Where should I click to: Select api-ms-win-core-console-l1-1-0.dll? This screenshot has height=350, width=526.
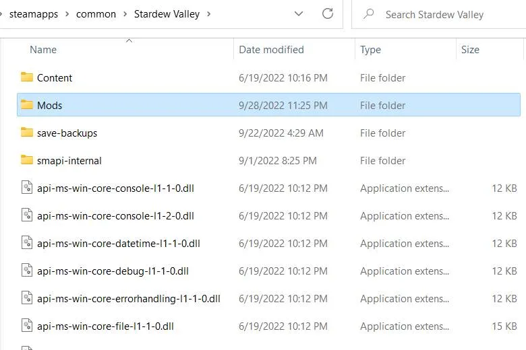(115, 188)
